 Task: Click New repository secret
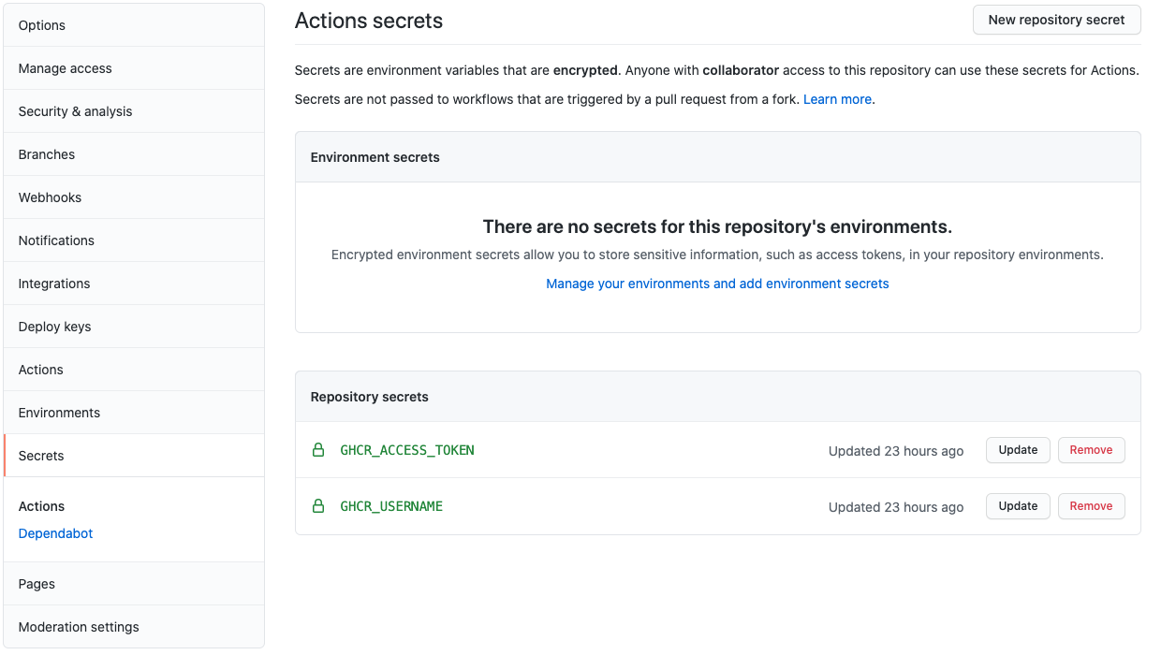click(1056, 20)
